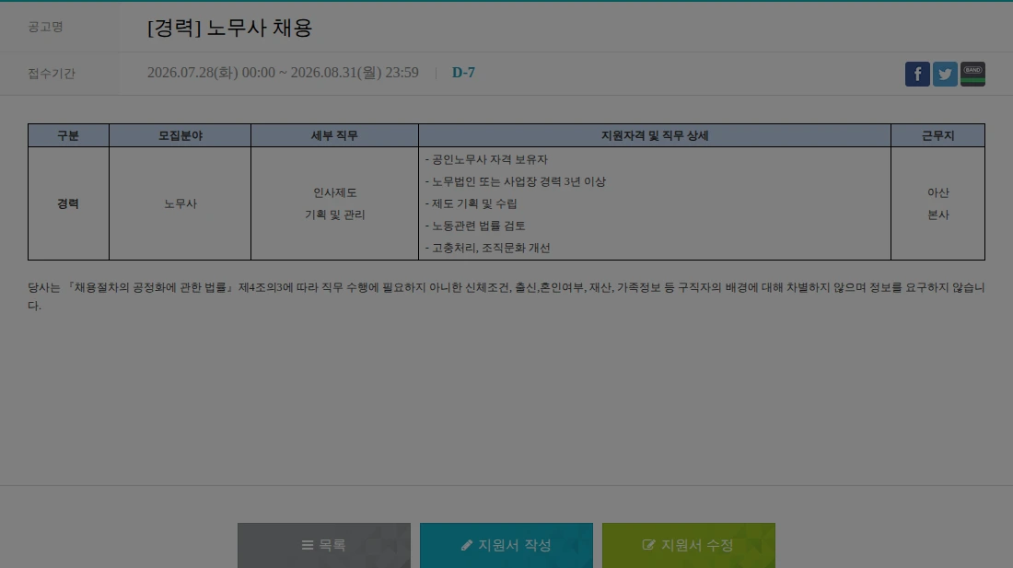Click the 경력 table cell
Viewport: 1013px width, 568px height.
tap(68, 203)
